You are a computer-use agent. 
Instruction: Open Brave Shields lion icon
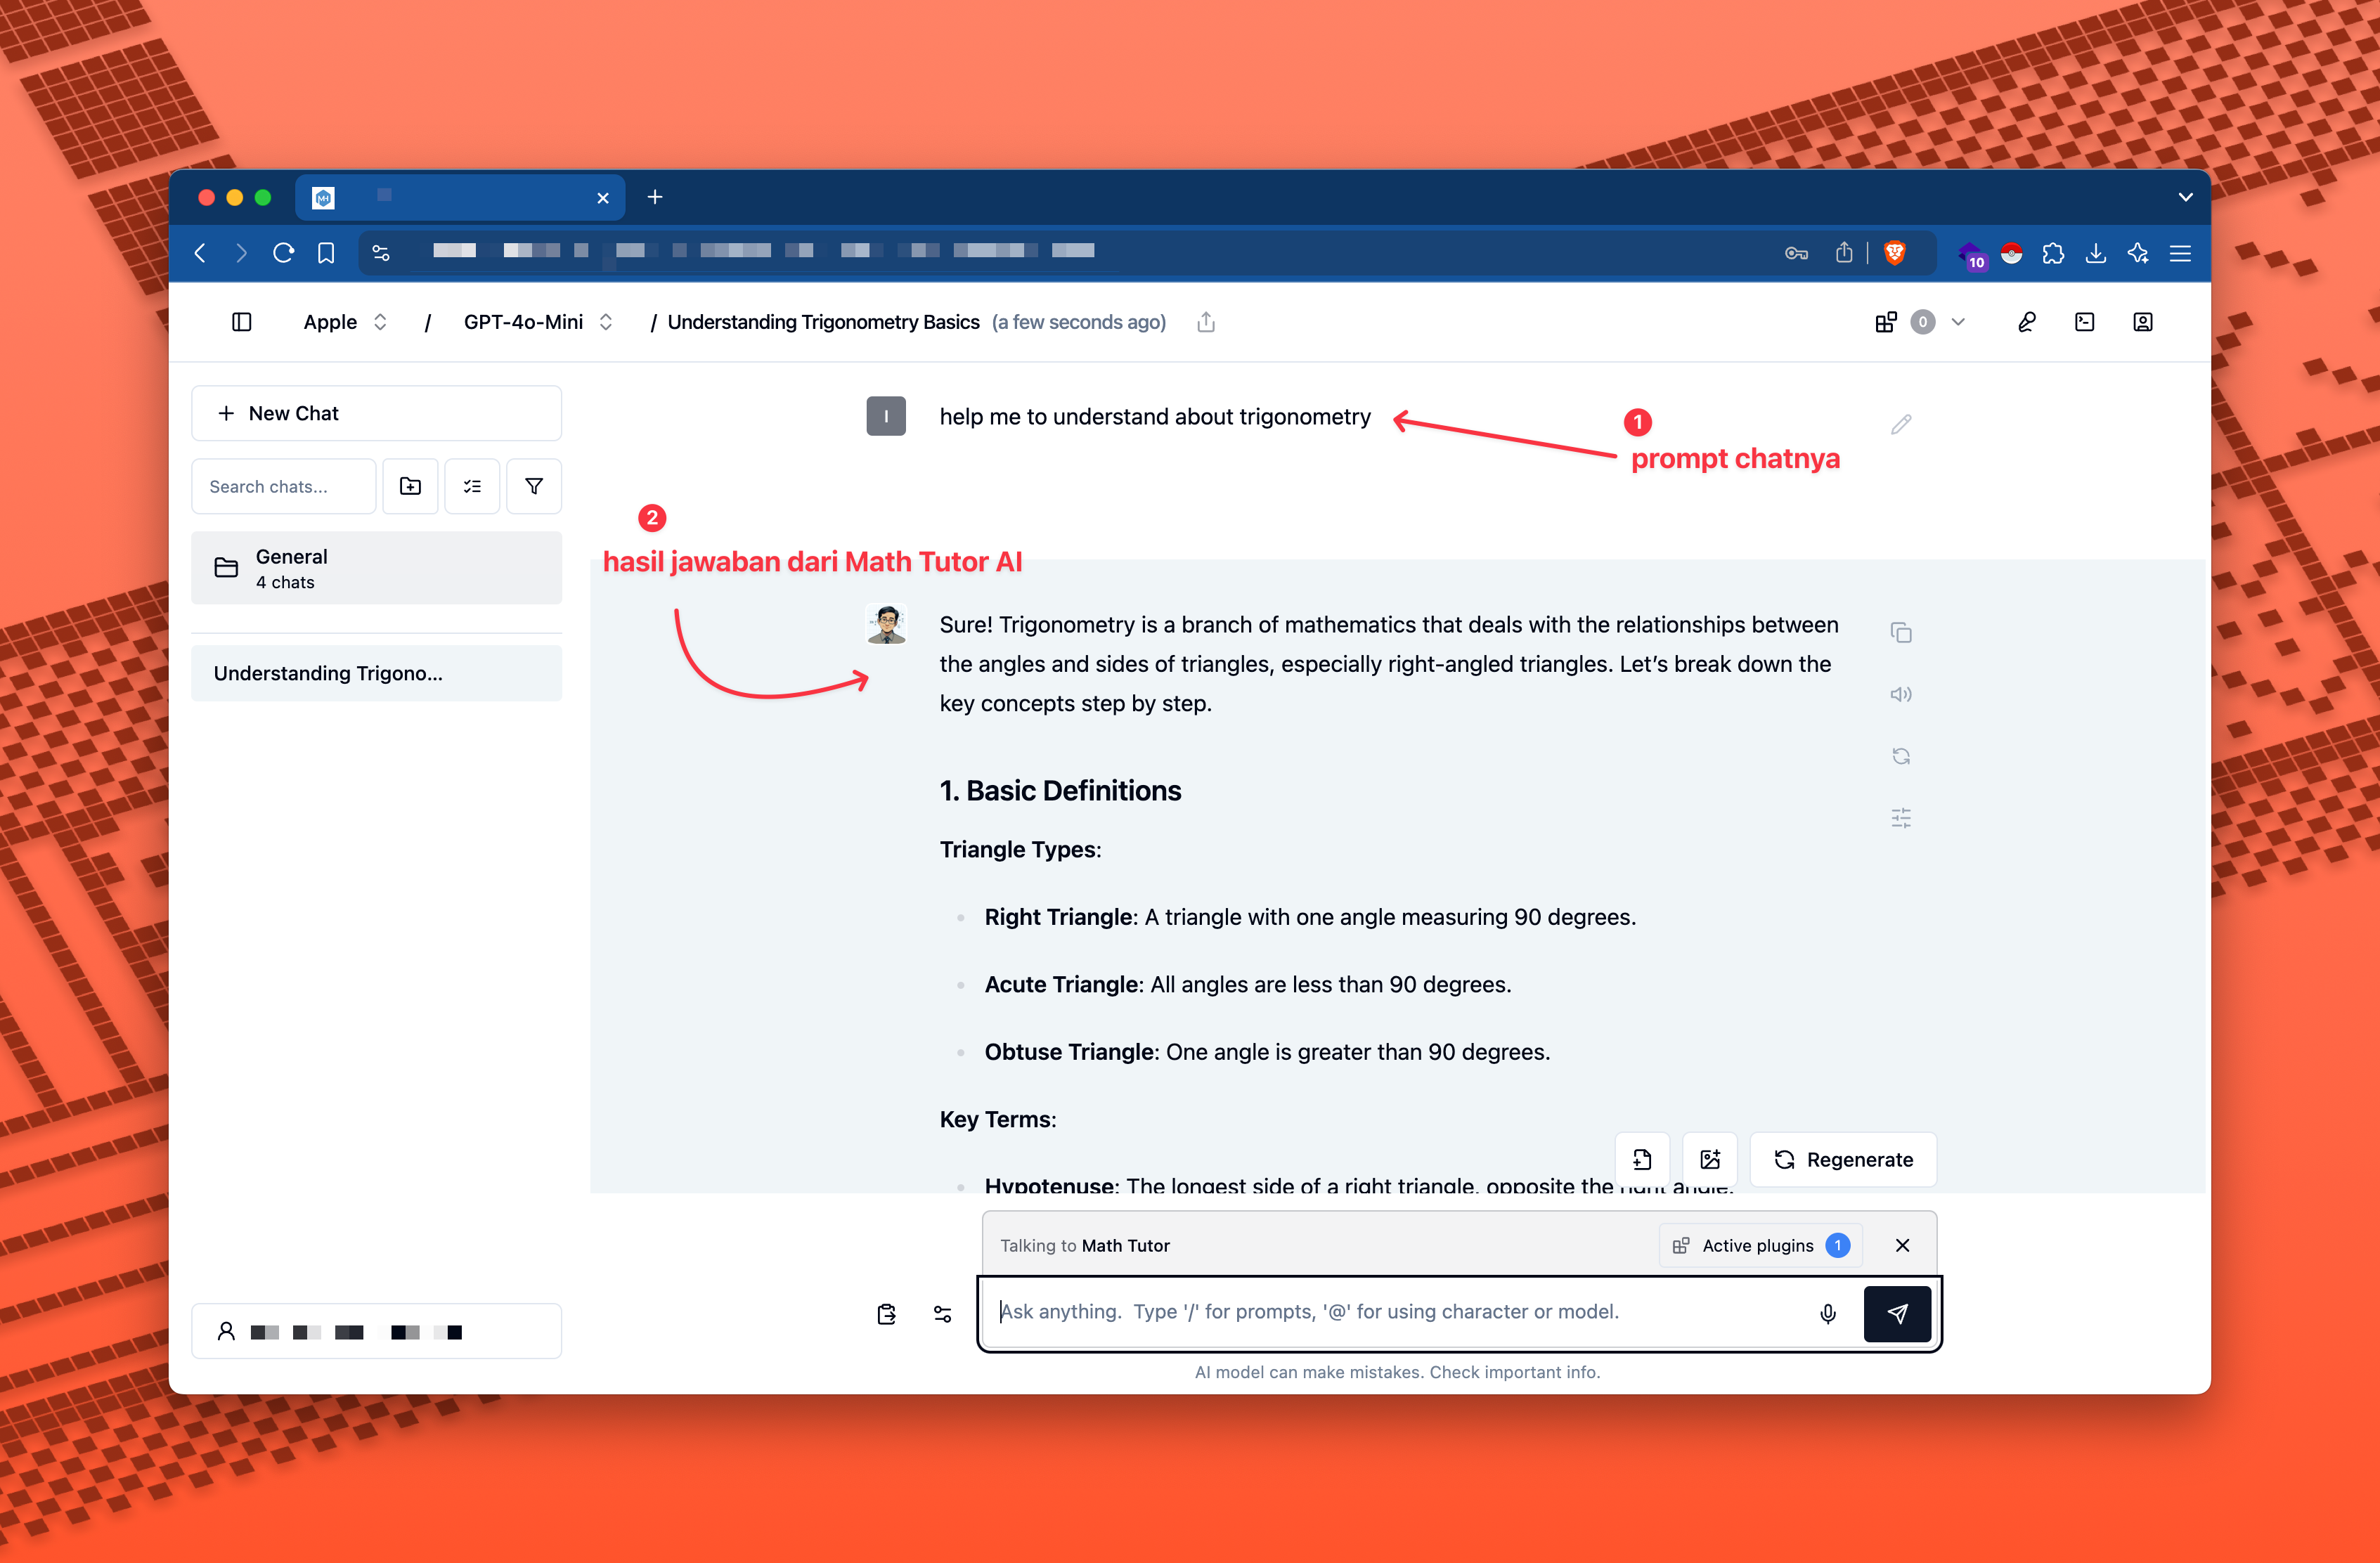[1894, 252]
